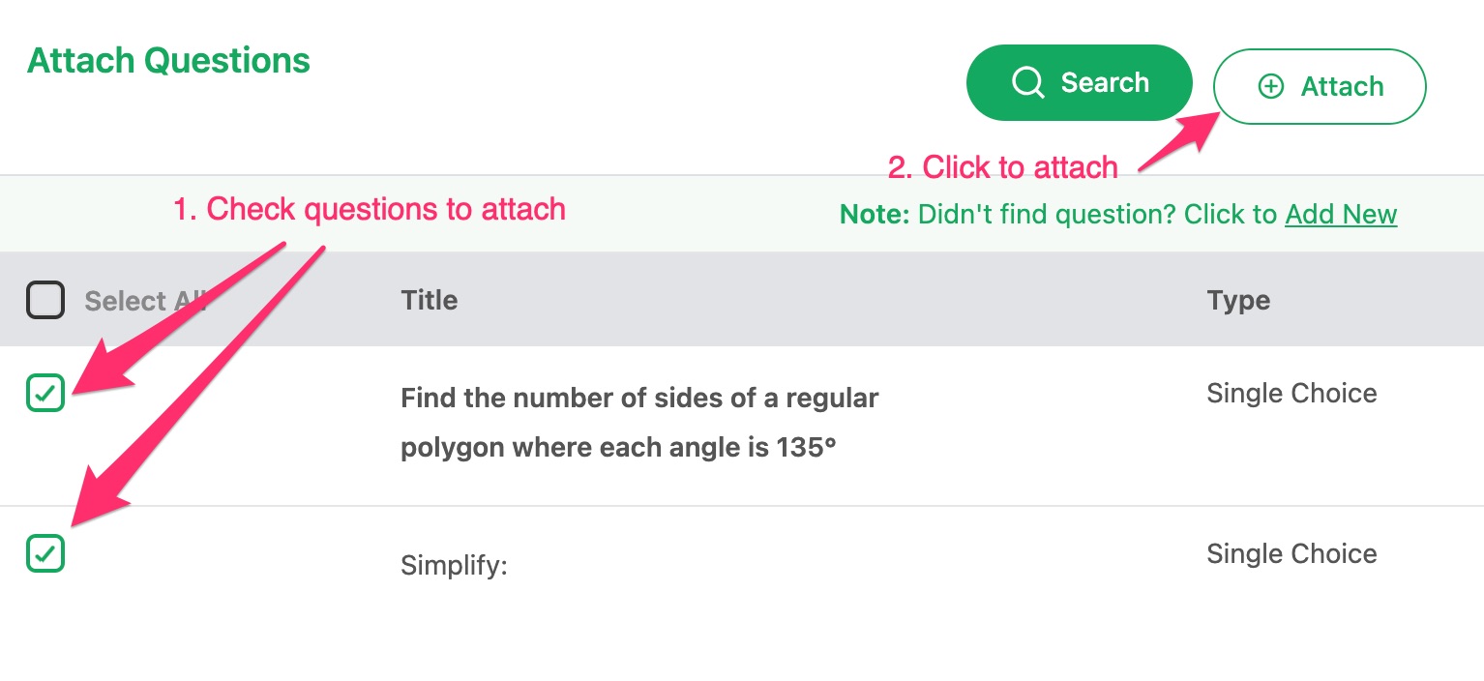
Task: Click the magnifier icon inside the Search button
Action: click(x=1027, y=82)
